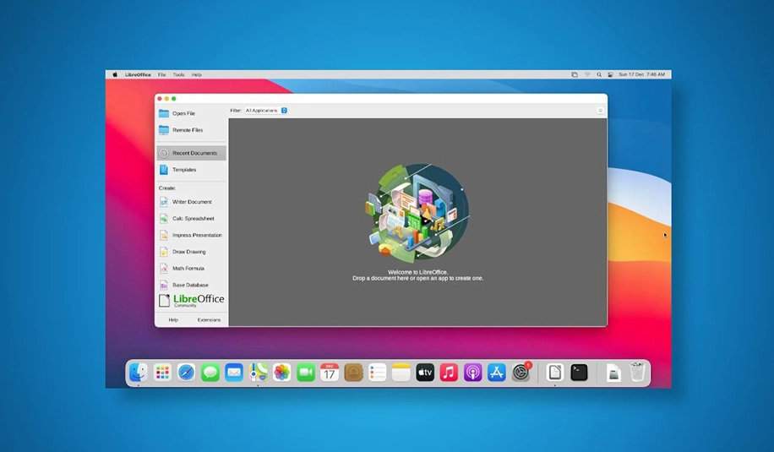Open the Tools menu

click(178, 75)
